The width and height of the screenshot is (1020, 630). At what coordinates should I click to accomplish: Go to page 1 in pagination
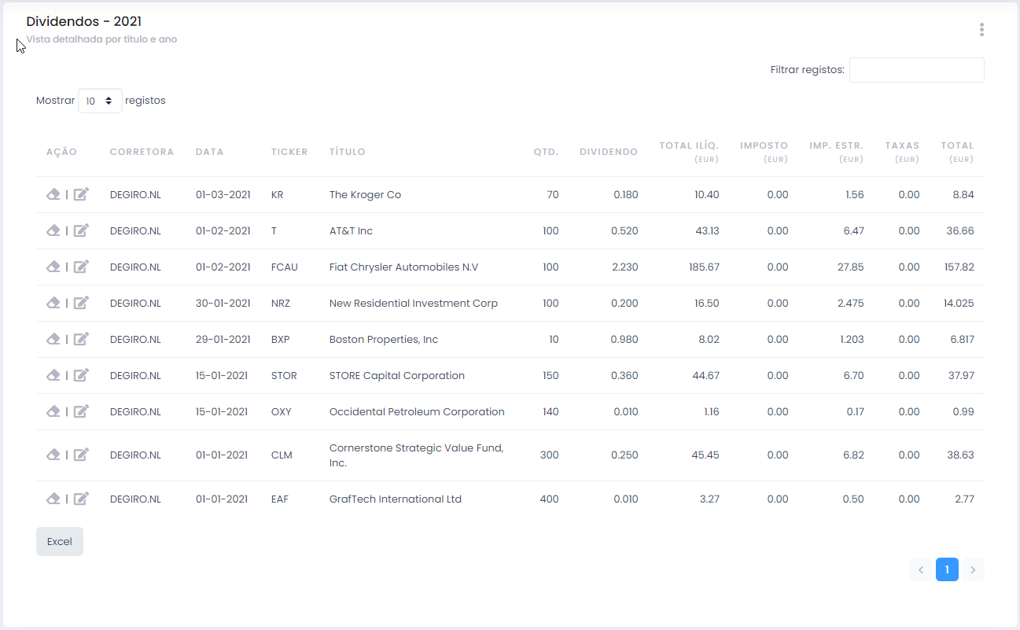(947, 569)
